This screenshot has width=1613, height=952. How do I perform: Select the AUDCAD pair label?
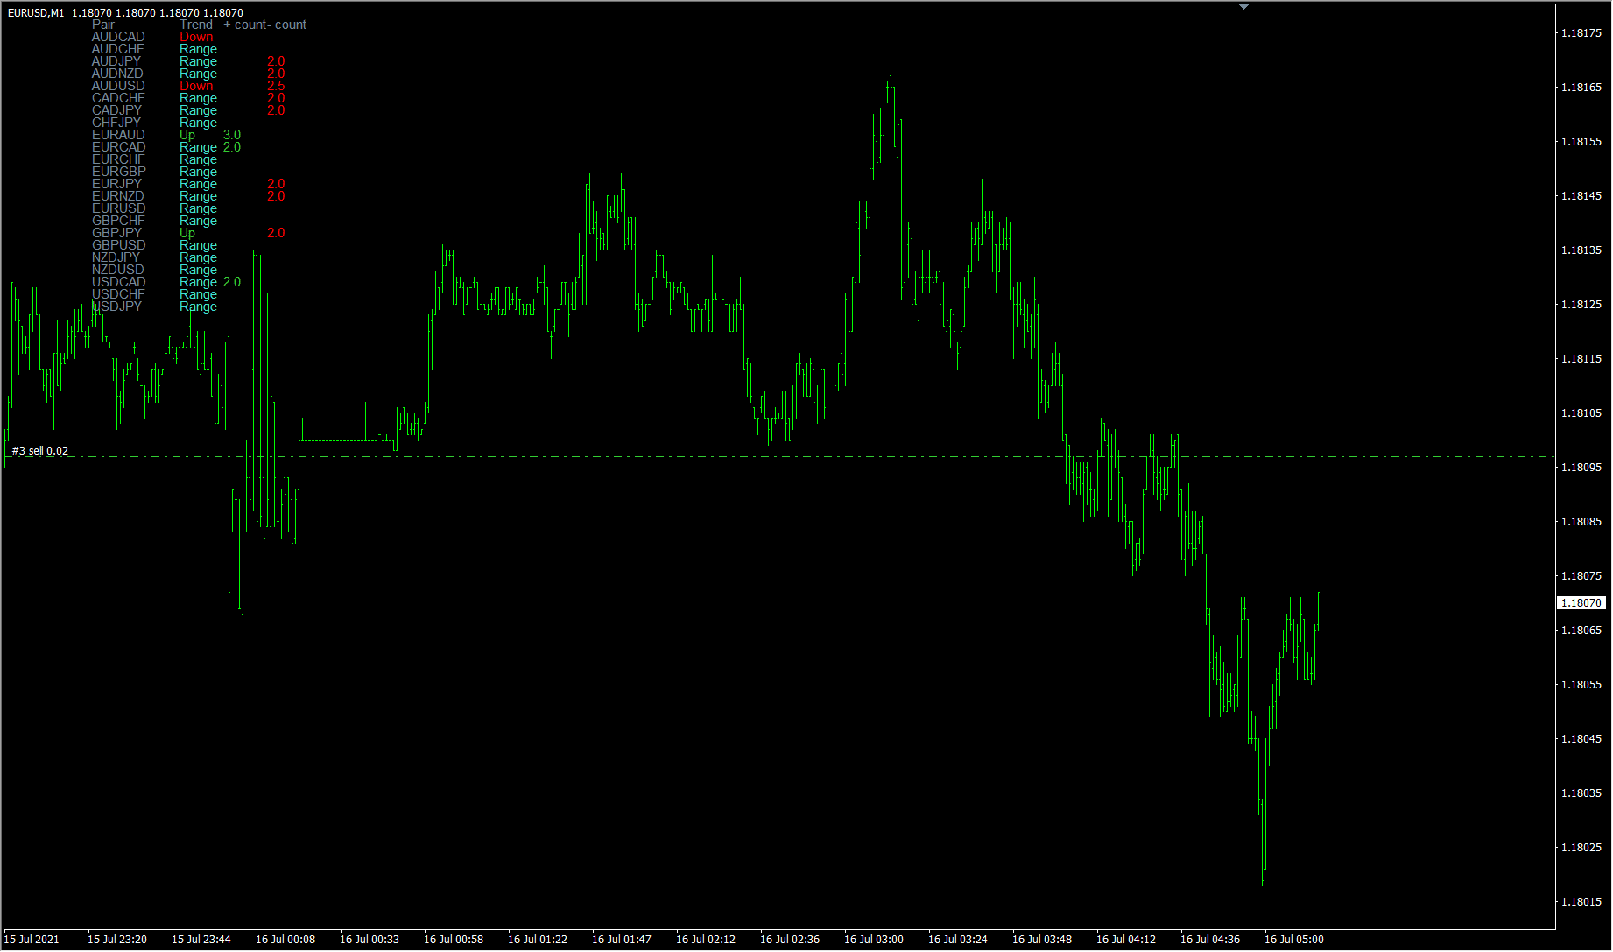[118, 37]
